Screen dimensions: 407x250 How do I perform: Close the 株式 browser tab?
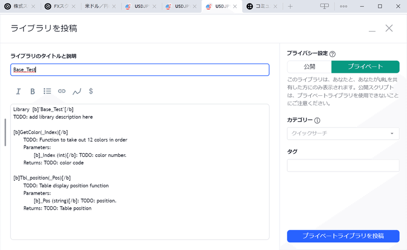[x=33, y=7]
